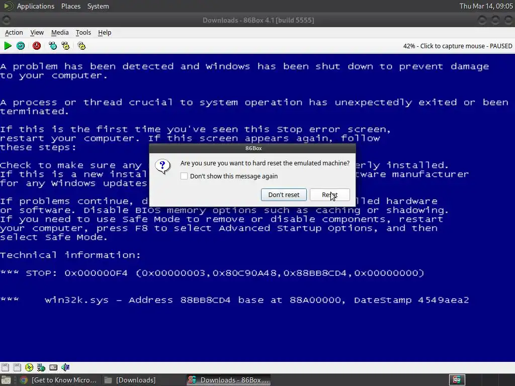The height and width of the screenshot is (386, 515).
Task: Click the 'win32k.sys - Address 88BB8CD4' line
Action: tap(234, 300)
